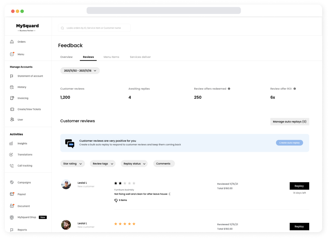Click the Transtations dollar icon

click(11, 154)
